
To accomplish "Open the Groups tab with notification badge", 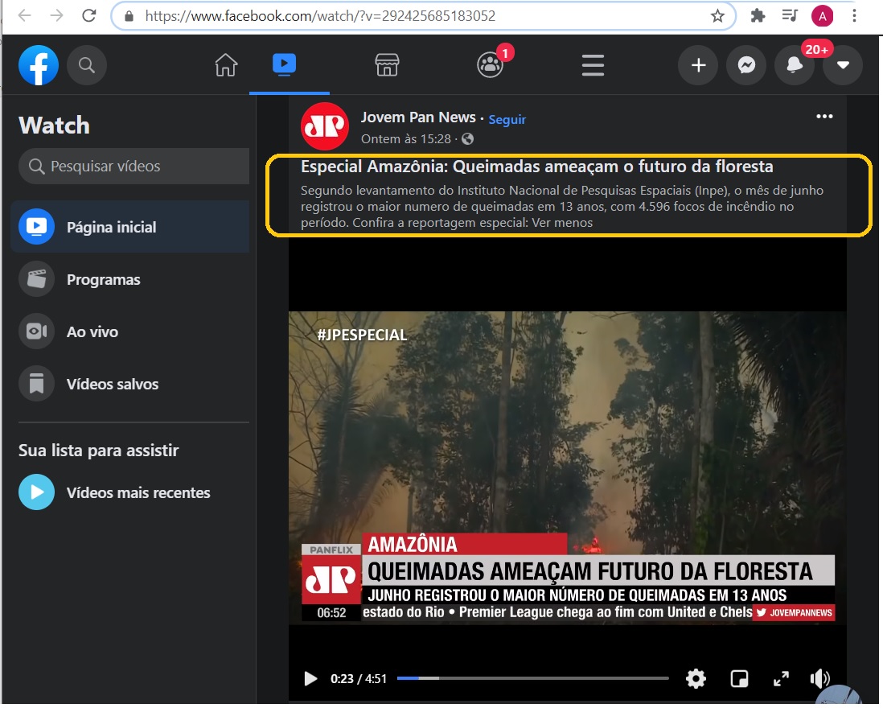I will tap(491, 64).
